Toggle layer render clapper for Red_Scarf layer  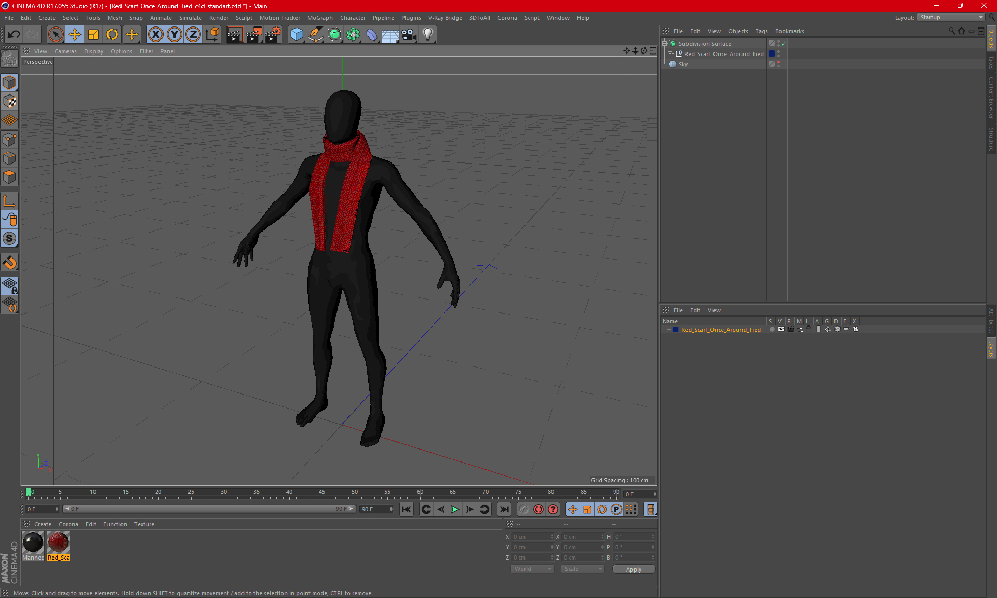pyautogui.click(x=790, y=329)
